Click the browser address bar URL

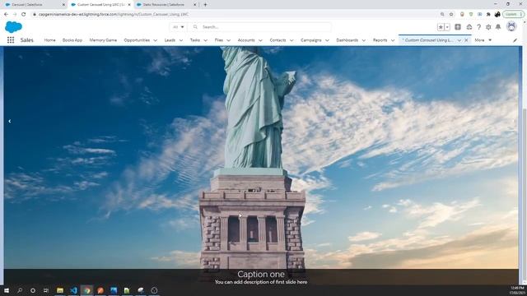click(x=114, y=14)
